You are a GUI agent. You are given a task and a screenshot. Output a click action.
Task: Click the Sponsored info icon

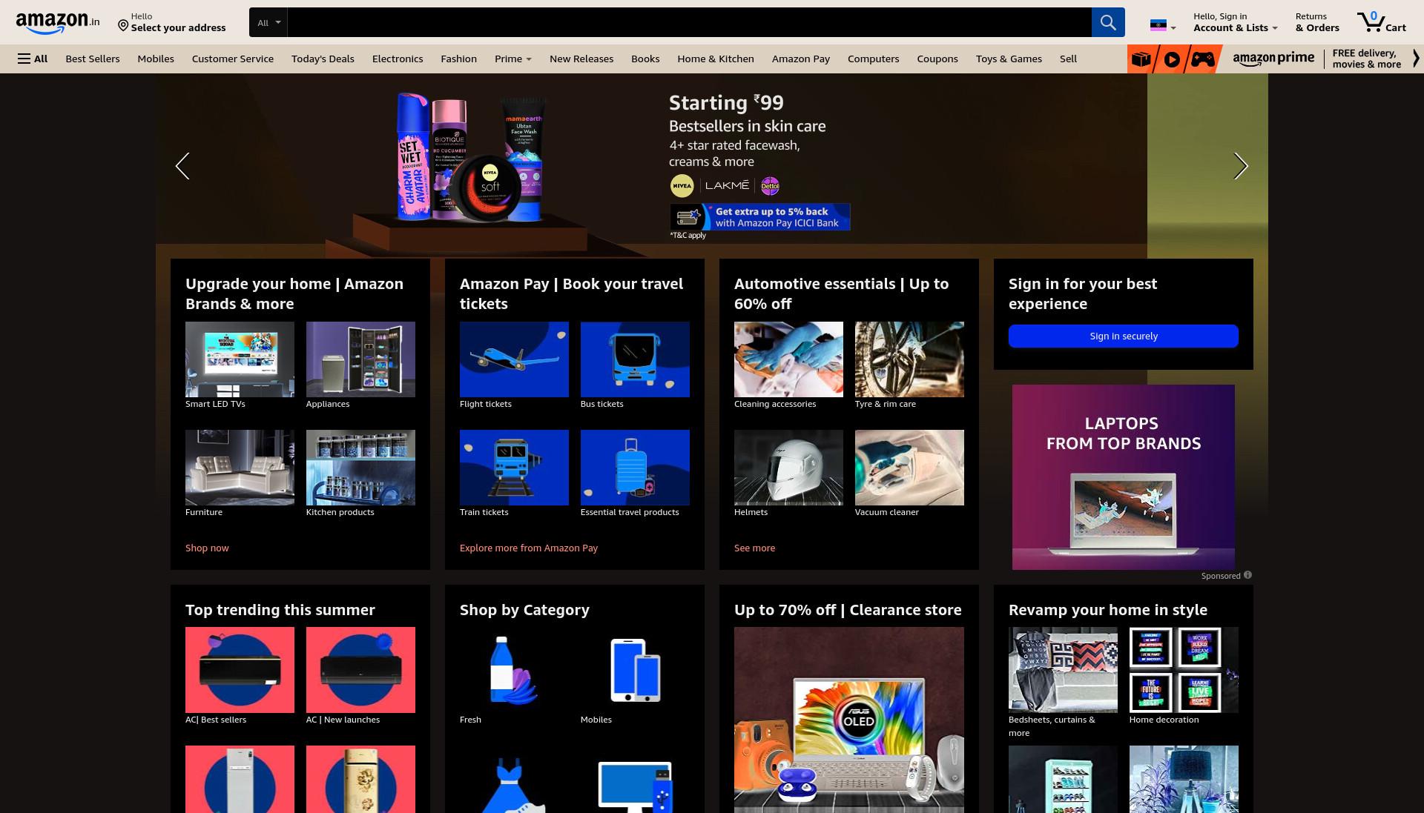point(1247,575)
